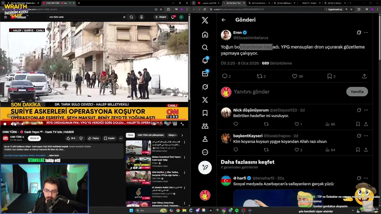
Task: Repost Eren's main post
Action: tap(260, 76)
